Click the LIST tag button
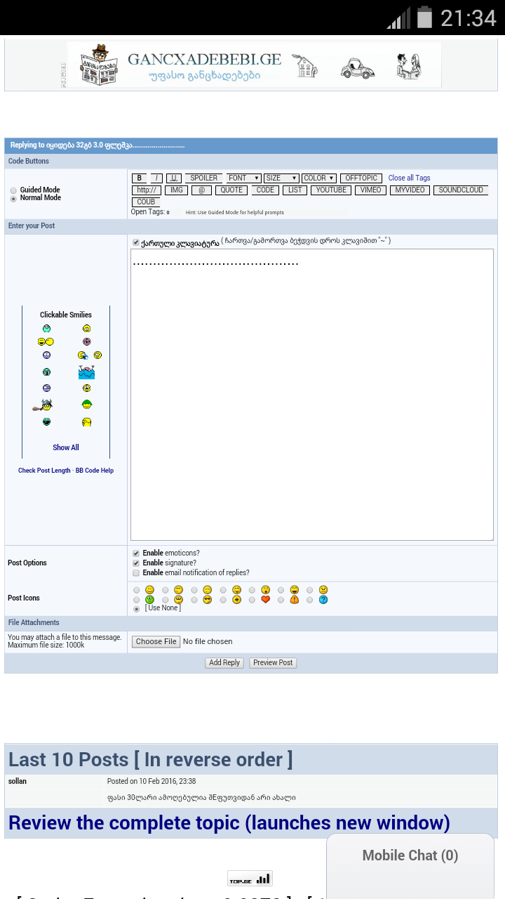The height and width of the screenshot is (899, 505). (x=295, y=190)
